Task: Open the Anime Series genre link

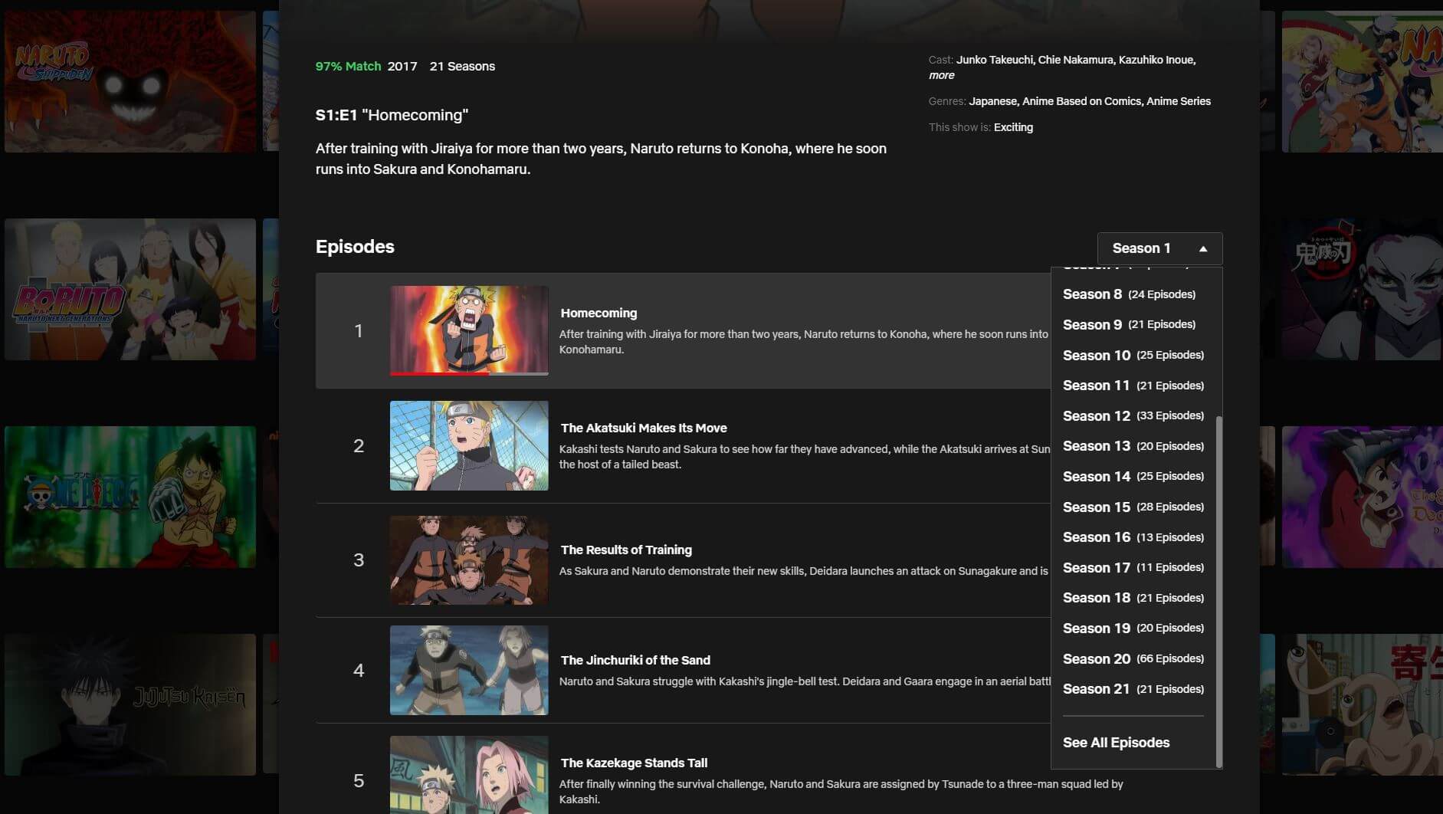Action: (1179, 101)
